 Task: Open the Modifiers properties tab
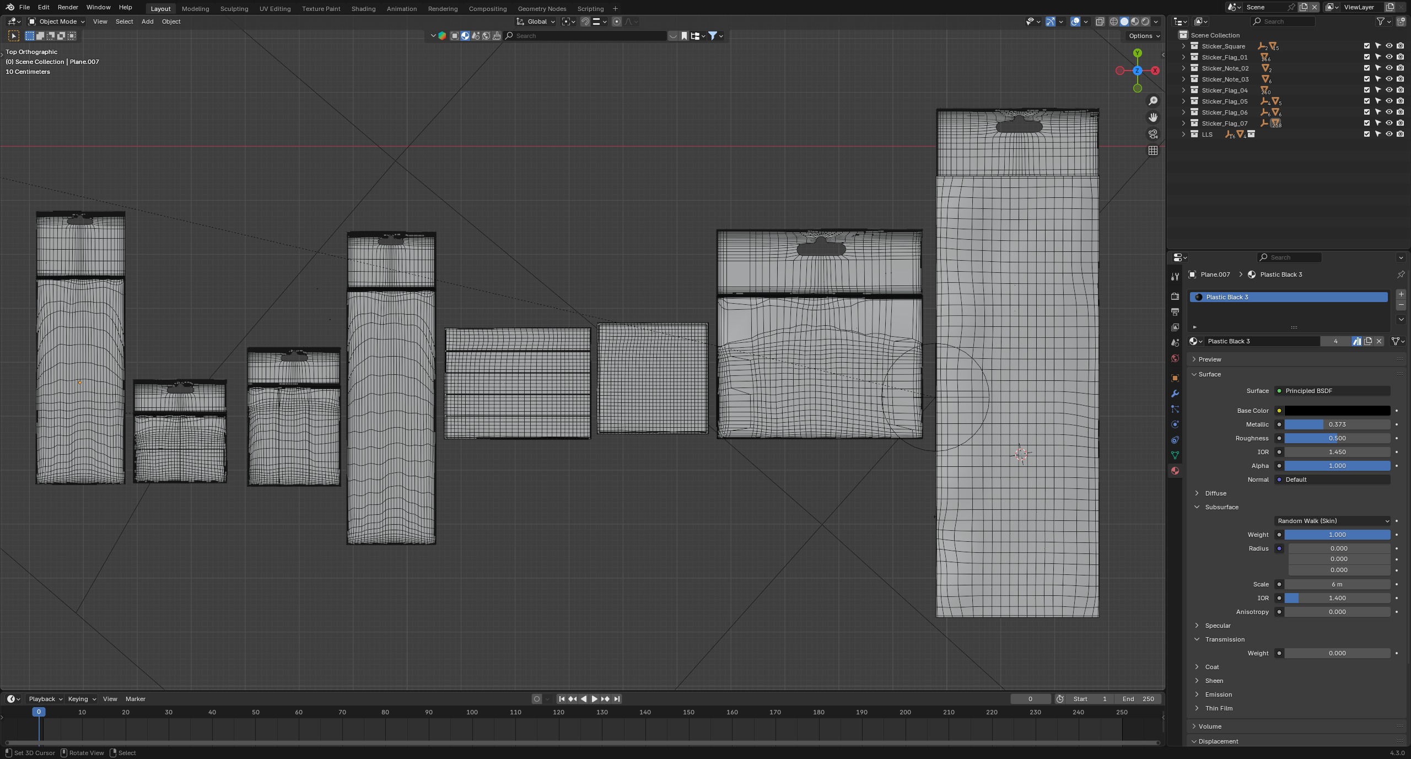(x=1175, y=394)
